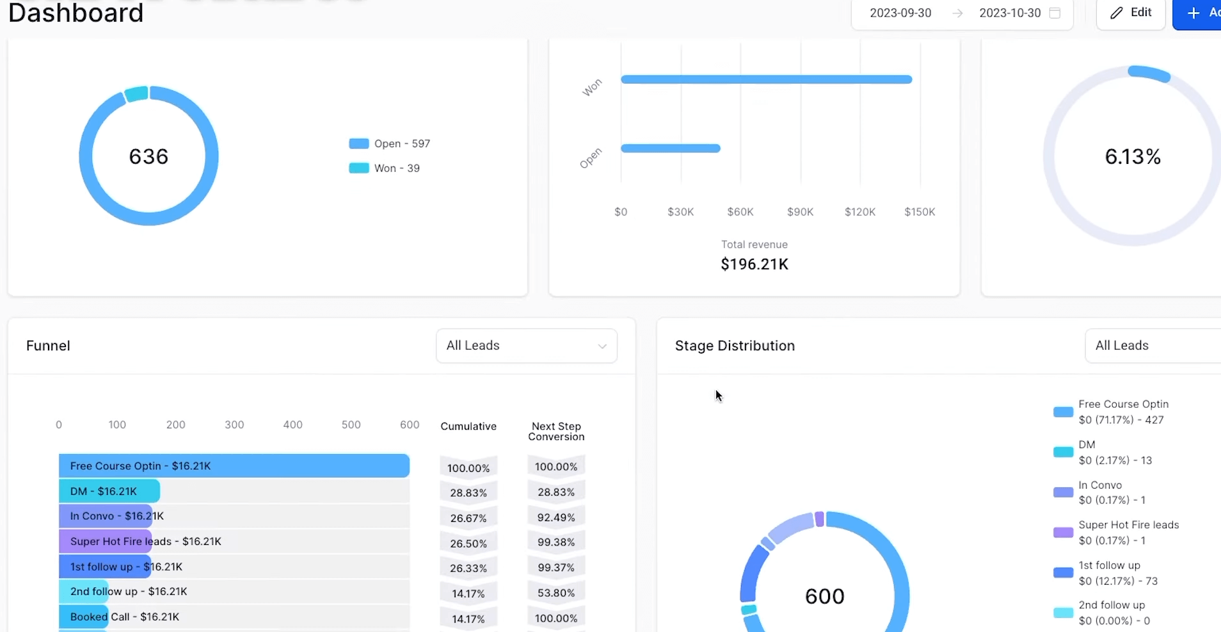The height and width of the screenshot is (632, 1221).
Task: Select the end date 2023-10-30 field
Action: pos(1010,13)
